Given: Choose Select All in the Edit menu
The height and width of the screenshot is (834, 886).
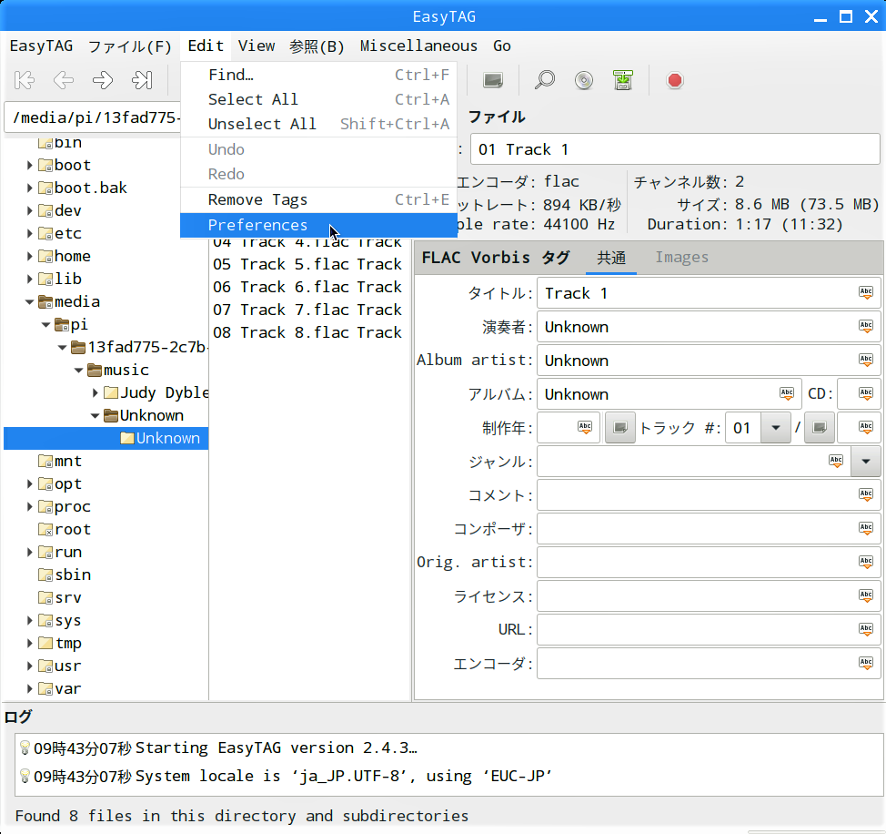Looking at the screenshot, I should tap(318, 99).
